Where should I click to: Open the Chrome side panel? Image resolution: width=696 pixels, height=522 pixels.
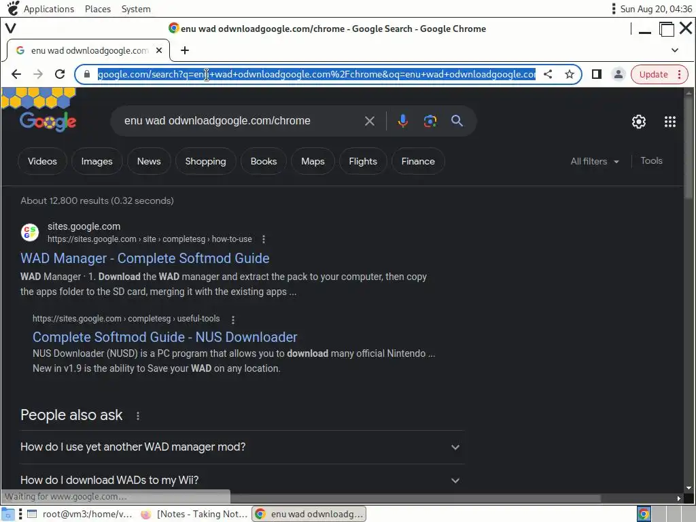pos(597,74)
